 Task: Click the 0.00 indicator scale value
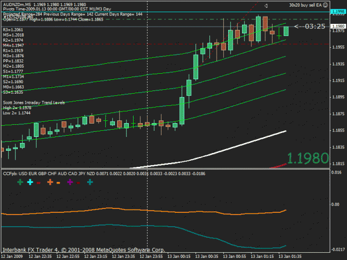point(335,205)
